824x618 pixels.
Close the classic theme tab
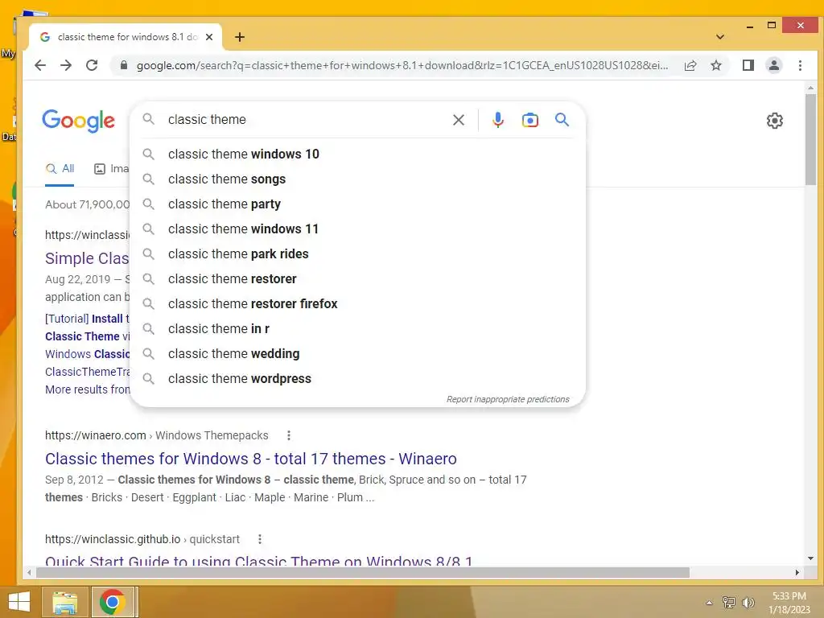[209, 37]
